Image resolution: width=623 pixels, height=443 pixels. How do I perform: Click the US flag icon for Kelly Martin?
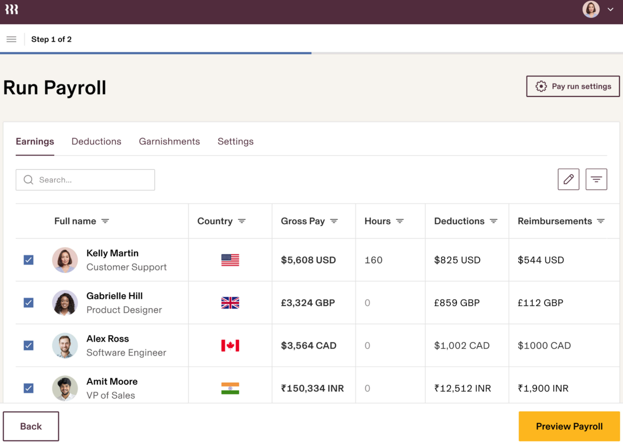pyautogui.click(x=230, y=260)
